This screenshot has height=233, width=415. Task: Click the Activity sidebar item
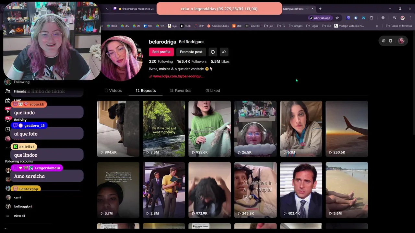(20, 120)
